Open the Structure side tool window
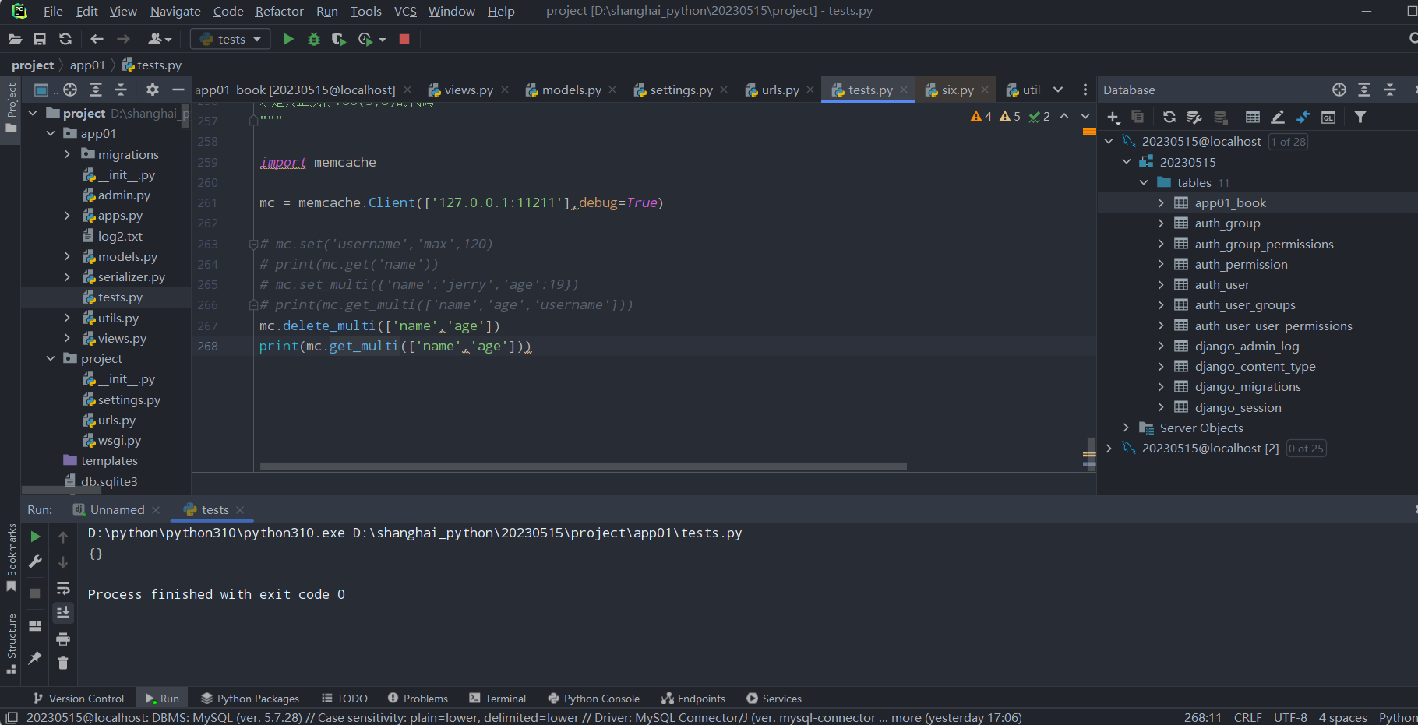The image size is (1418, 725). coord(11,644)
